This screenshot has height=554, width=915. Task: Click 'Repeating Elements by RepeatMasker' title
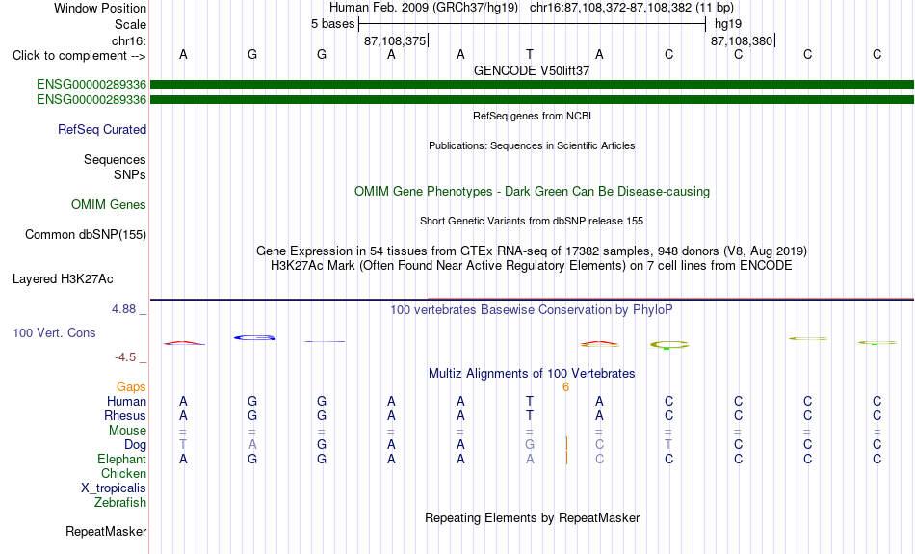[x=532, y=517]
